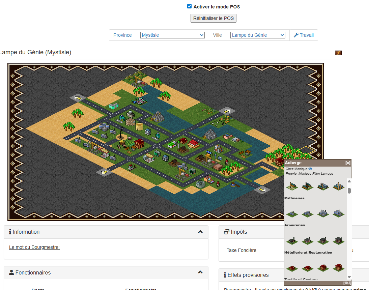Open the Province dropdown showing Mystisie
The height and width of the screenshot is (290, 369).
click(172, 35)
